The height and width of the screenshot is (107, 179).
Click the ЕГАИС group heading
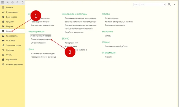(x=66, y=39)
